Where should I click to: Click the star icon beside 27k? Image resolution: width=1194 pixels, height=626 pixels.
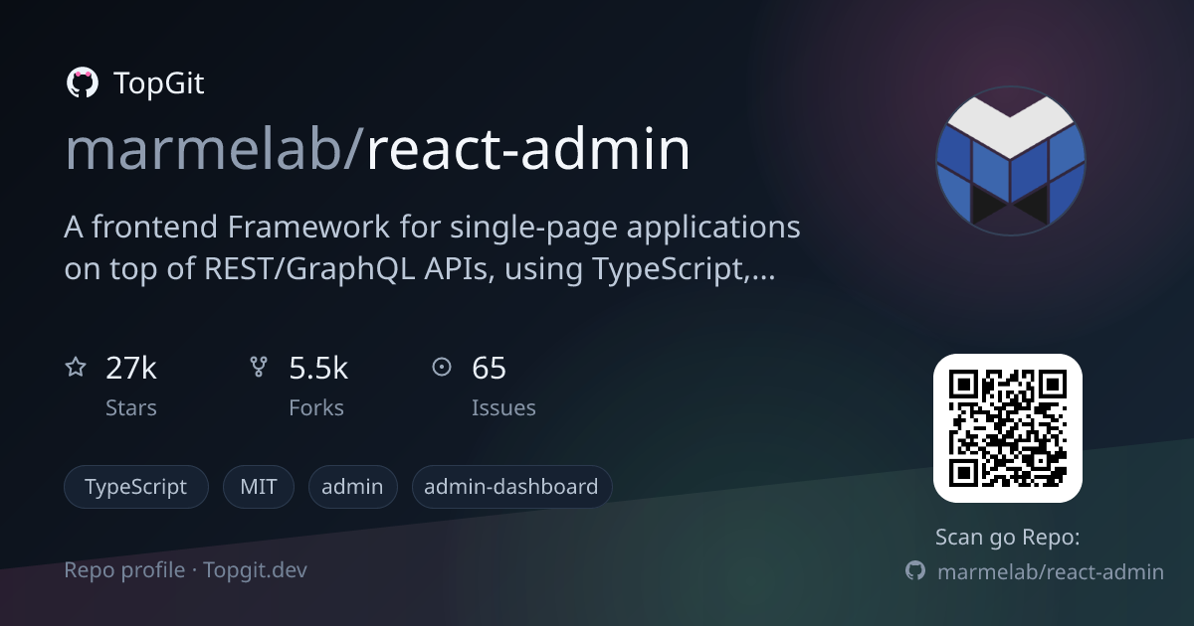76,368
